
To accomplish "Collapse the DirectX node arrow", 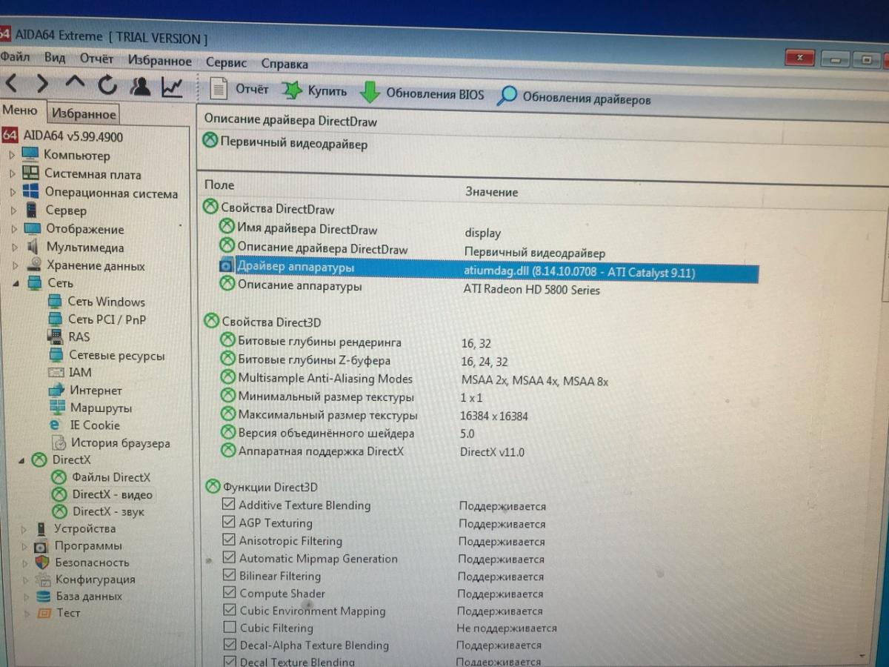I will pos(21,460).
